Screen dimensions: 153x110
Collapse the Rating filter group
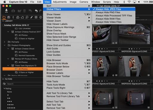point(4,89)
